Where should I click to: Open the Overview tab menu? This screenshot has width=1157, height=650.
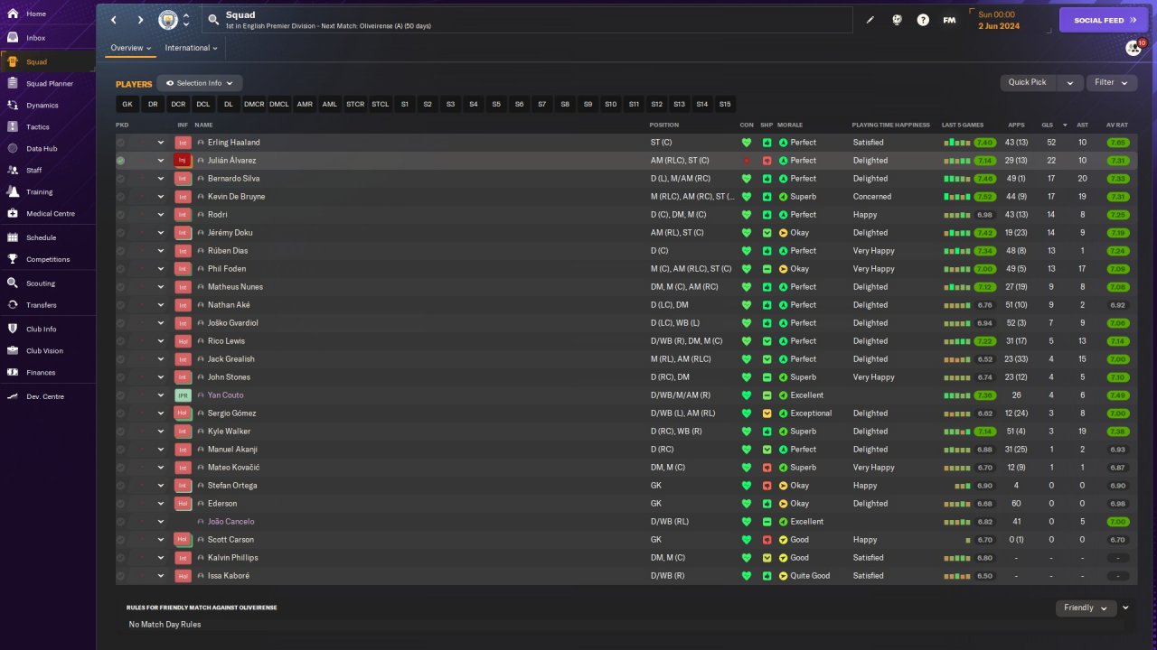click(131, 48)
